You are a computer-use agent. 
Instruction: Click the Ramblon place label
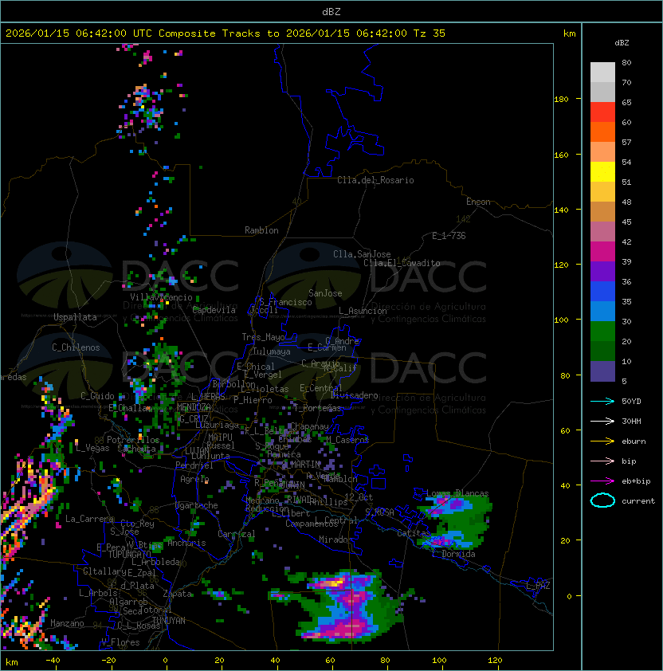click(x=261, y=230)
